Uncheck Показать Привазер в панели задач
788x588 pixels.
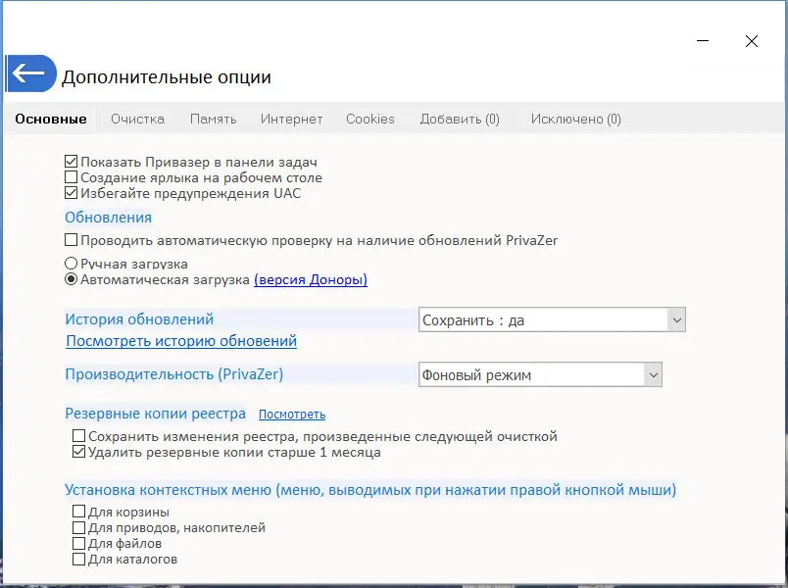pyautogui.click(x=72, y=161)
